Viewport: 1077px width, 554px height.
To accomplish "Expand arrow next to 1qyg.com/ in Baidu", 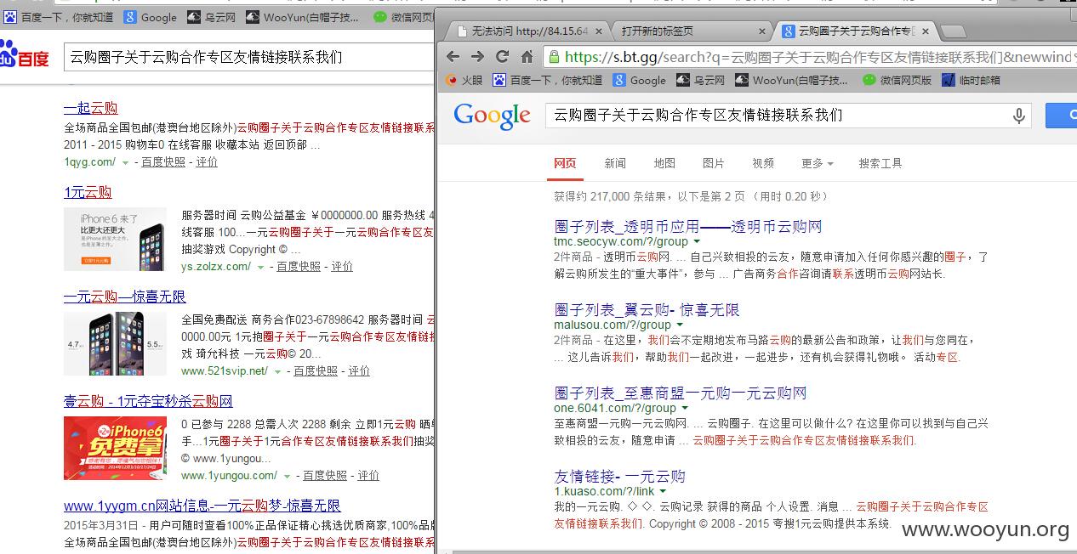I will point(125,162).
